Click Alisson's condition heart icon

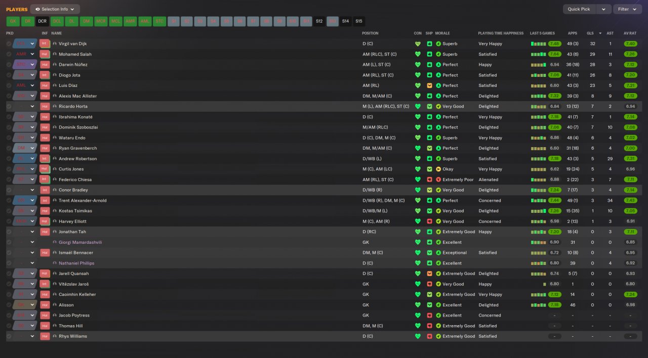(418, 305)
